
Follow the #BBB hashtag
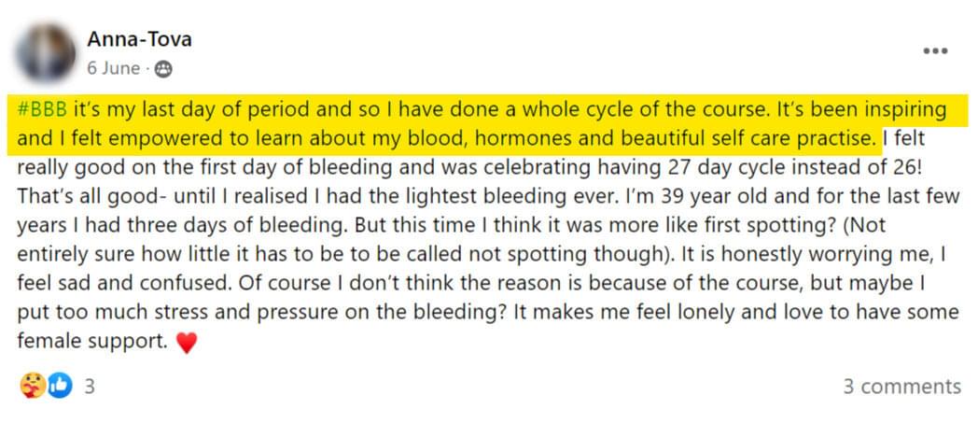point(42,110)
